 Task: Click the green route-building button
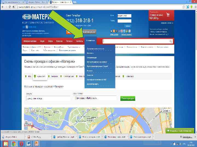point(128,99)
